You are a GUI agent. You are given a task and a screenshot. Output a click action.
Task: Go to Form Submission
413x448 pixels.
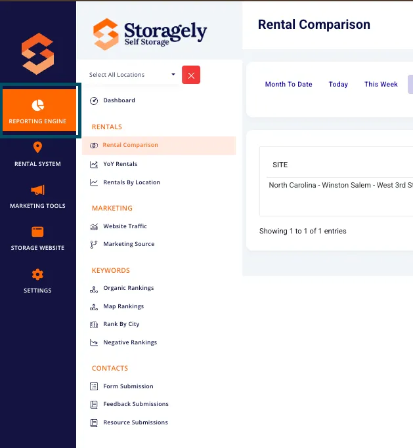(128, 386)
